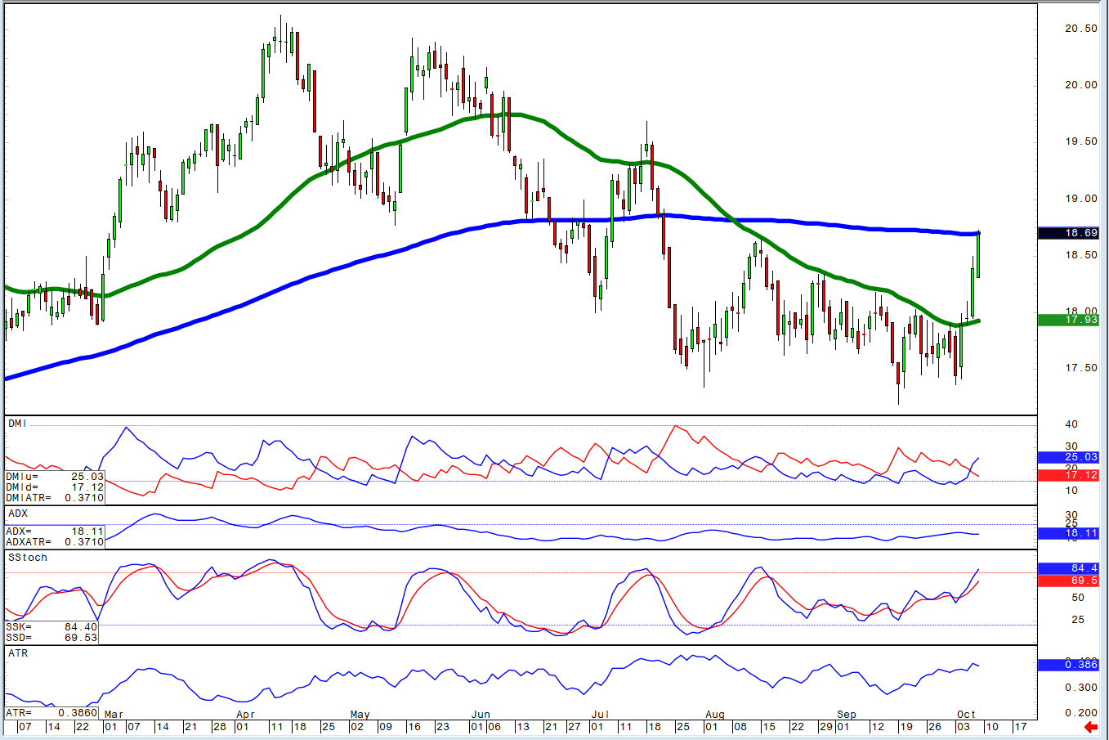Viewport: 1109px width, 740px height.
Task: Click the Jul month label on time axis
Action: [601, 715]
